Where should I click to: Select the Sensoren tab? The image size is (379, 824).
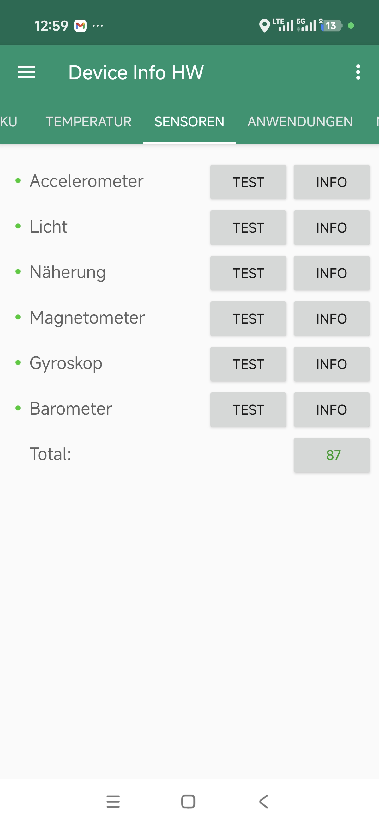click(x=189, y=122)
